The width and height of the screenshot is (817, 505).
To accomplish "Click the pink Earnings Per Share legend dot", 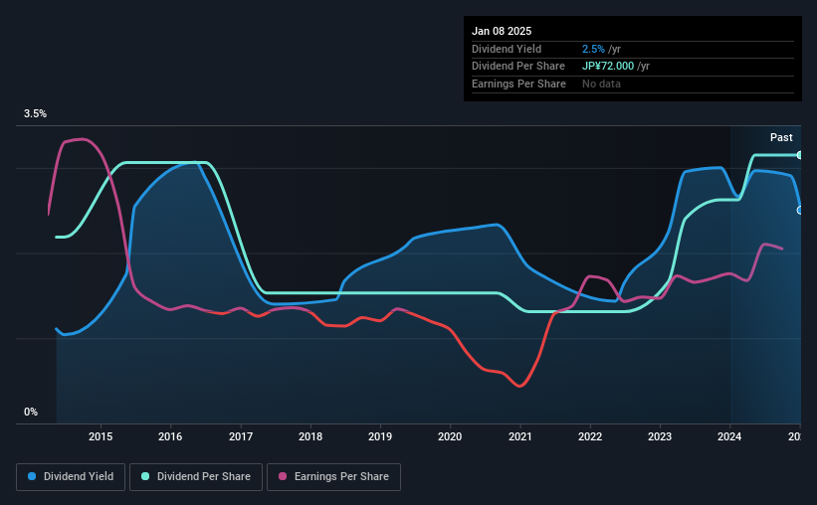I will [x=283, y=476].
